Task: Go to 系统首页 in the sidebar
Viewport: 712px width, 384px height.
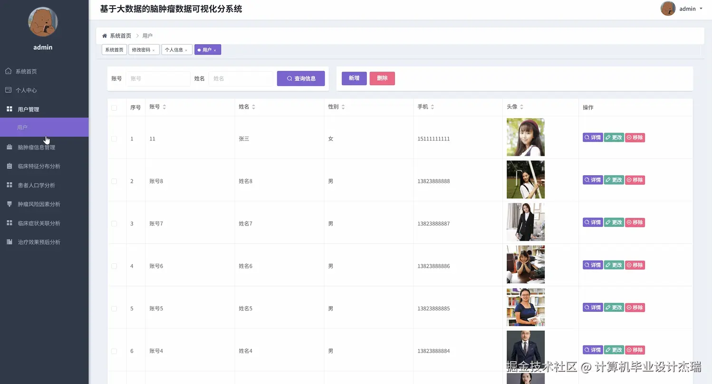Action: pos(44,71)
